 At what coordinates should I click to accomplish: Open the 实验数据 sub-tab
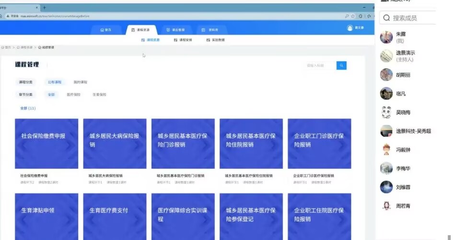tap(215, 40)
